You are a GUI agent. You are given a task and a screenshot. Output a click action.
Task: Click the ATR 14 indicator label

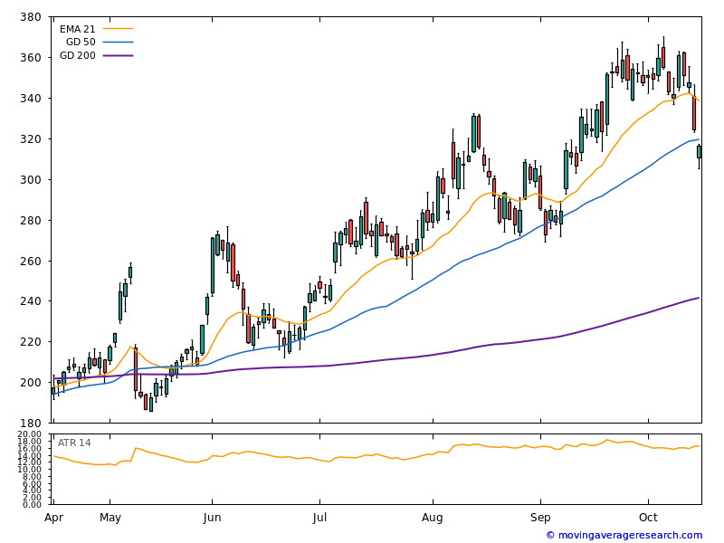(74, 443)
